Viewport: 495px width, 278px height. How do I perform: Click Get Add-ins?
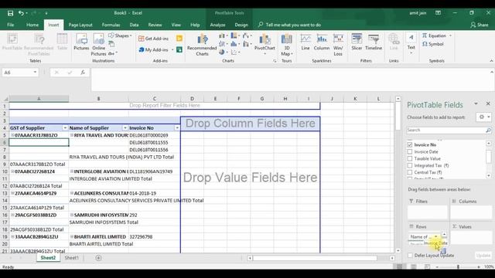tap(154, 39)
